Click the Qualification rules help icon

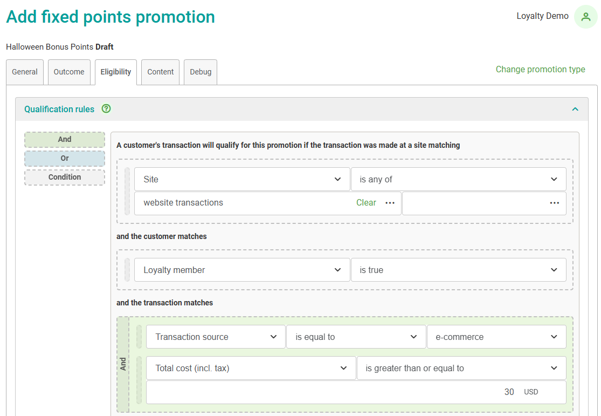tap(106, 109)
